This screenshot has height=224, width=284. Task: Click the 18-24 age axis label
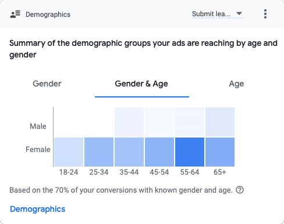69,172
